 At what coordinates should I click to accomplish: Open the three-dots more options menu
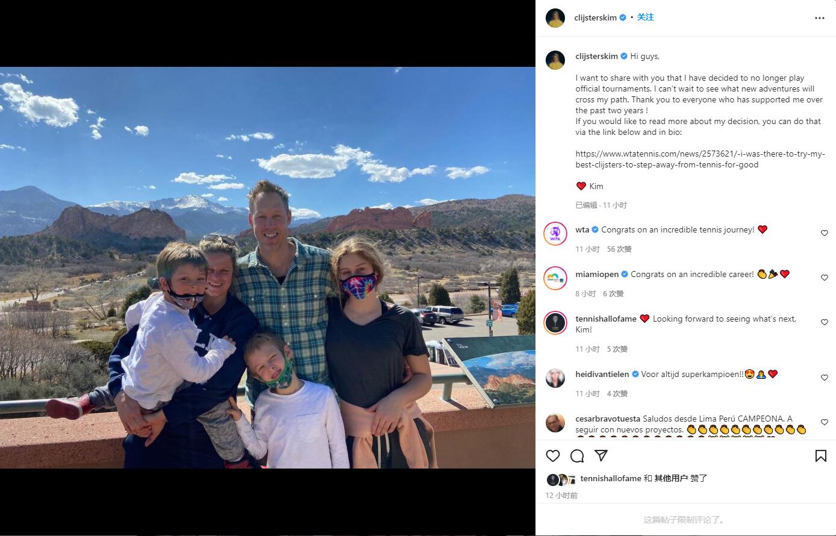[819, 18]
